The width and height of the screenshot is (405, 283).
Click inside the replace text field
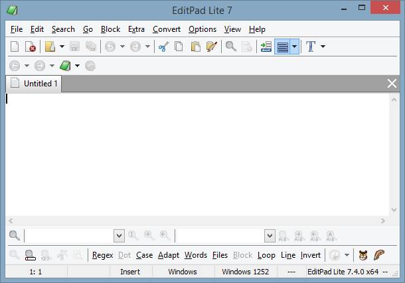220,236
